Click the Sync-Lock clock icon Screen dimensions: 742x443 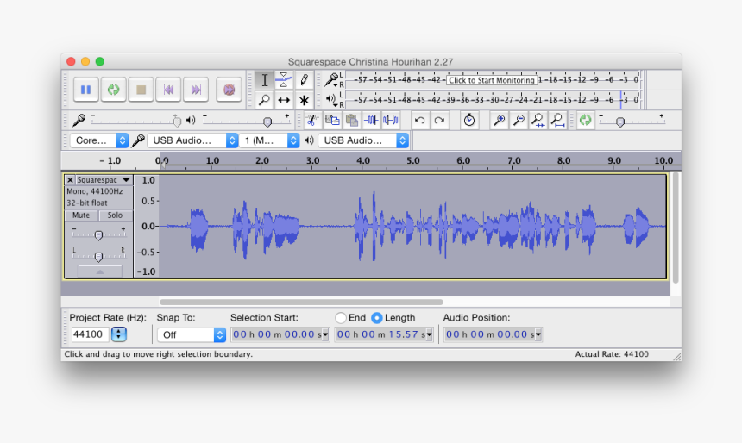pyautogui.click(x=469, y=120)
